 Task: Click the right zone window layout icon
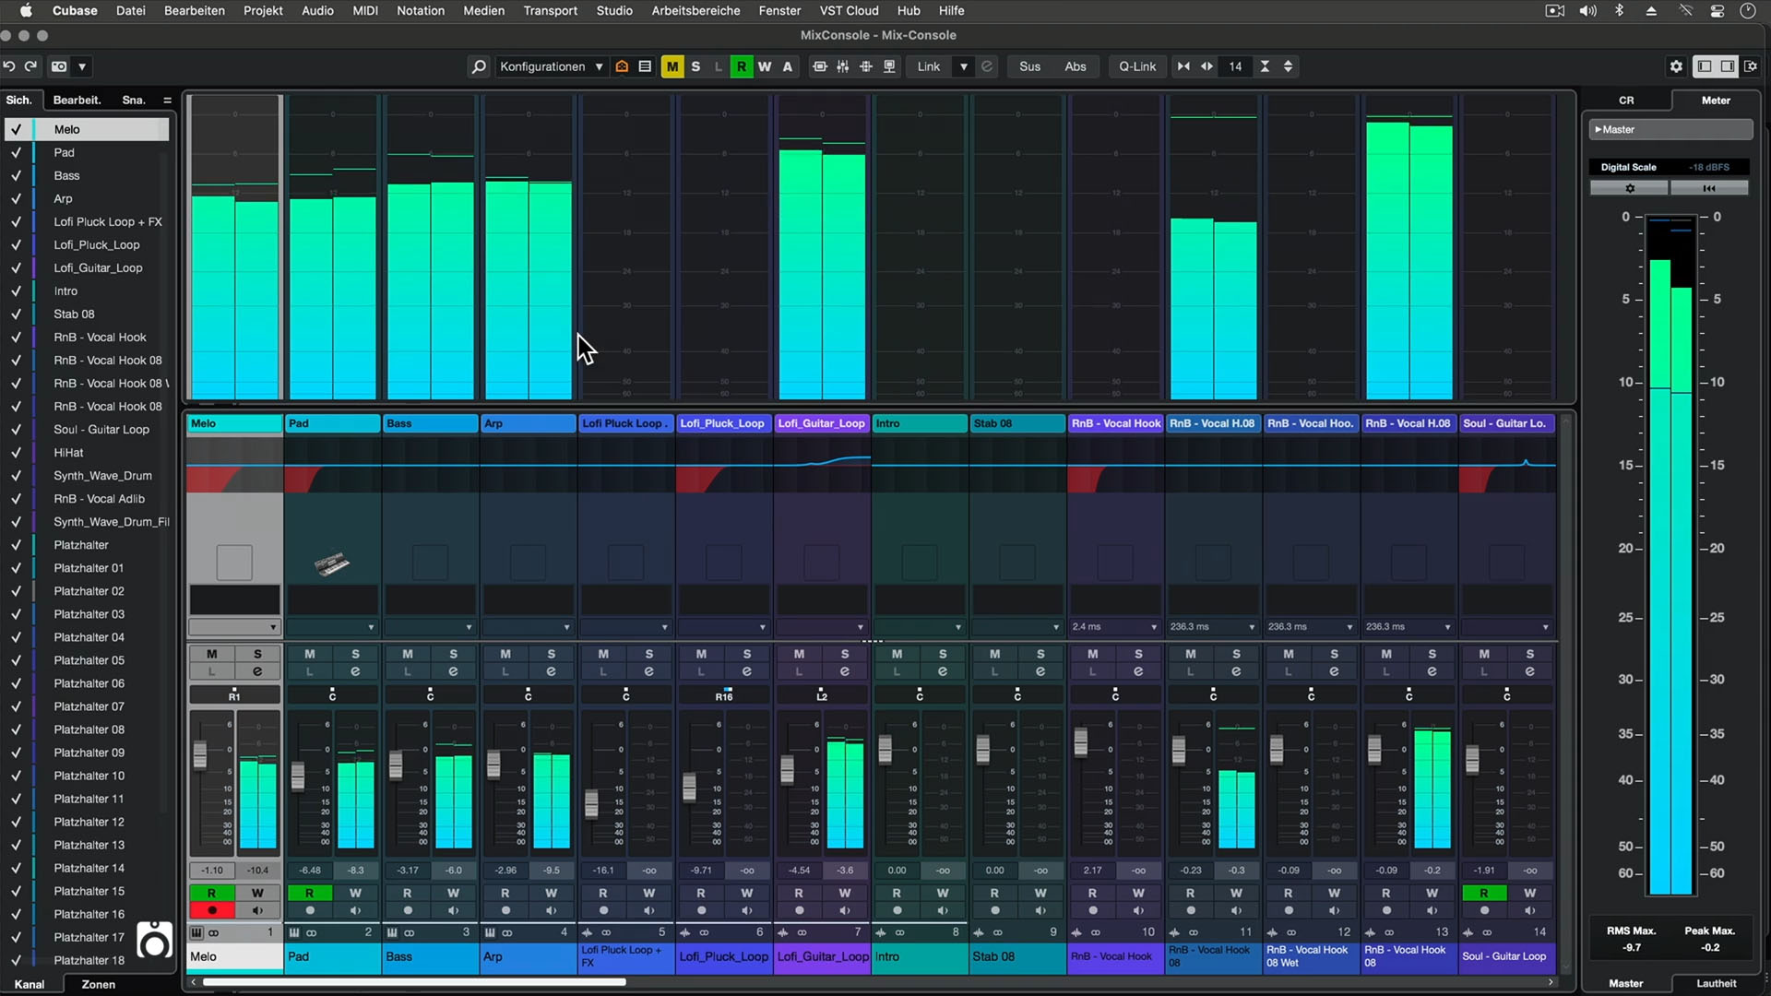pos(1727,65)
